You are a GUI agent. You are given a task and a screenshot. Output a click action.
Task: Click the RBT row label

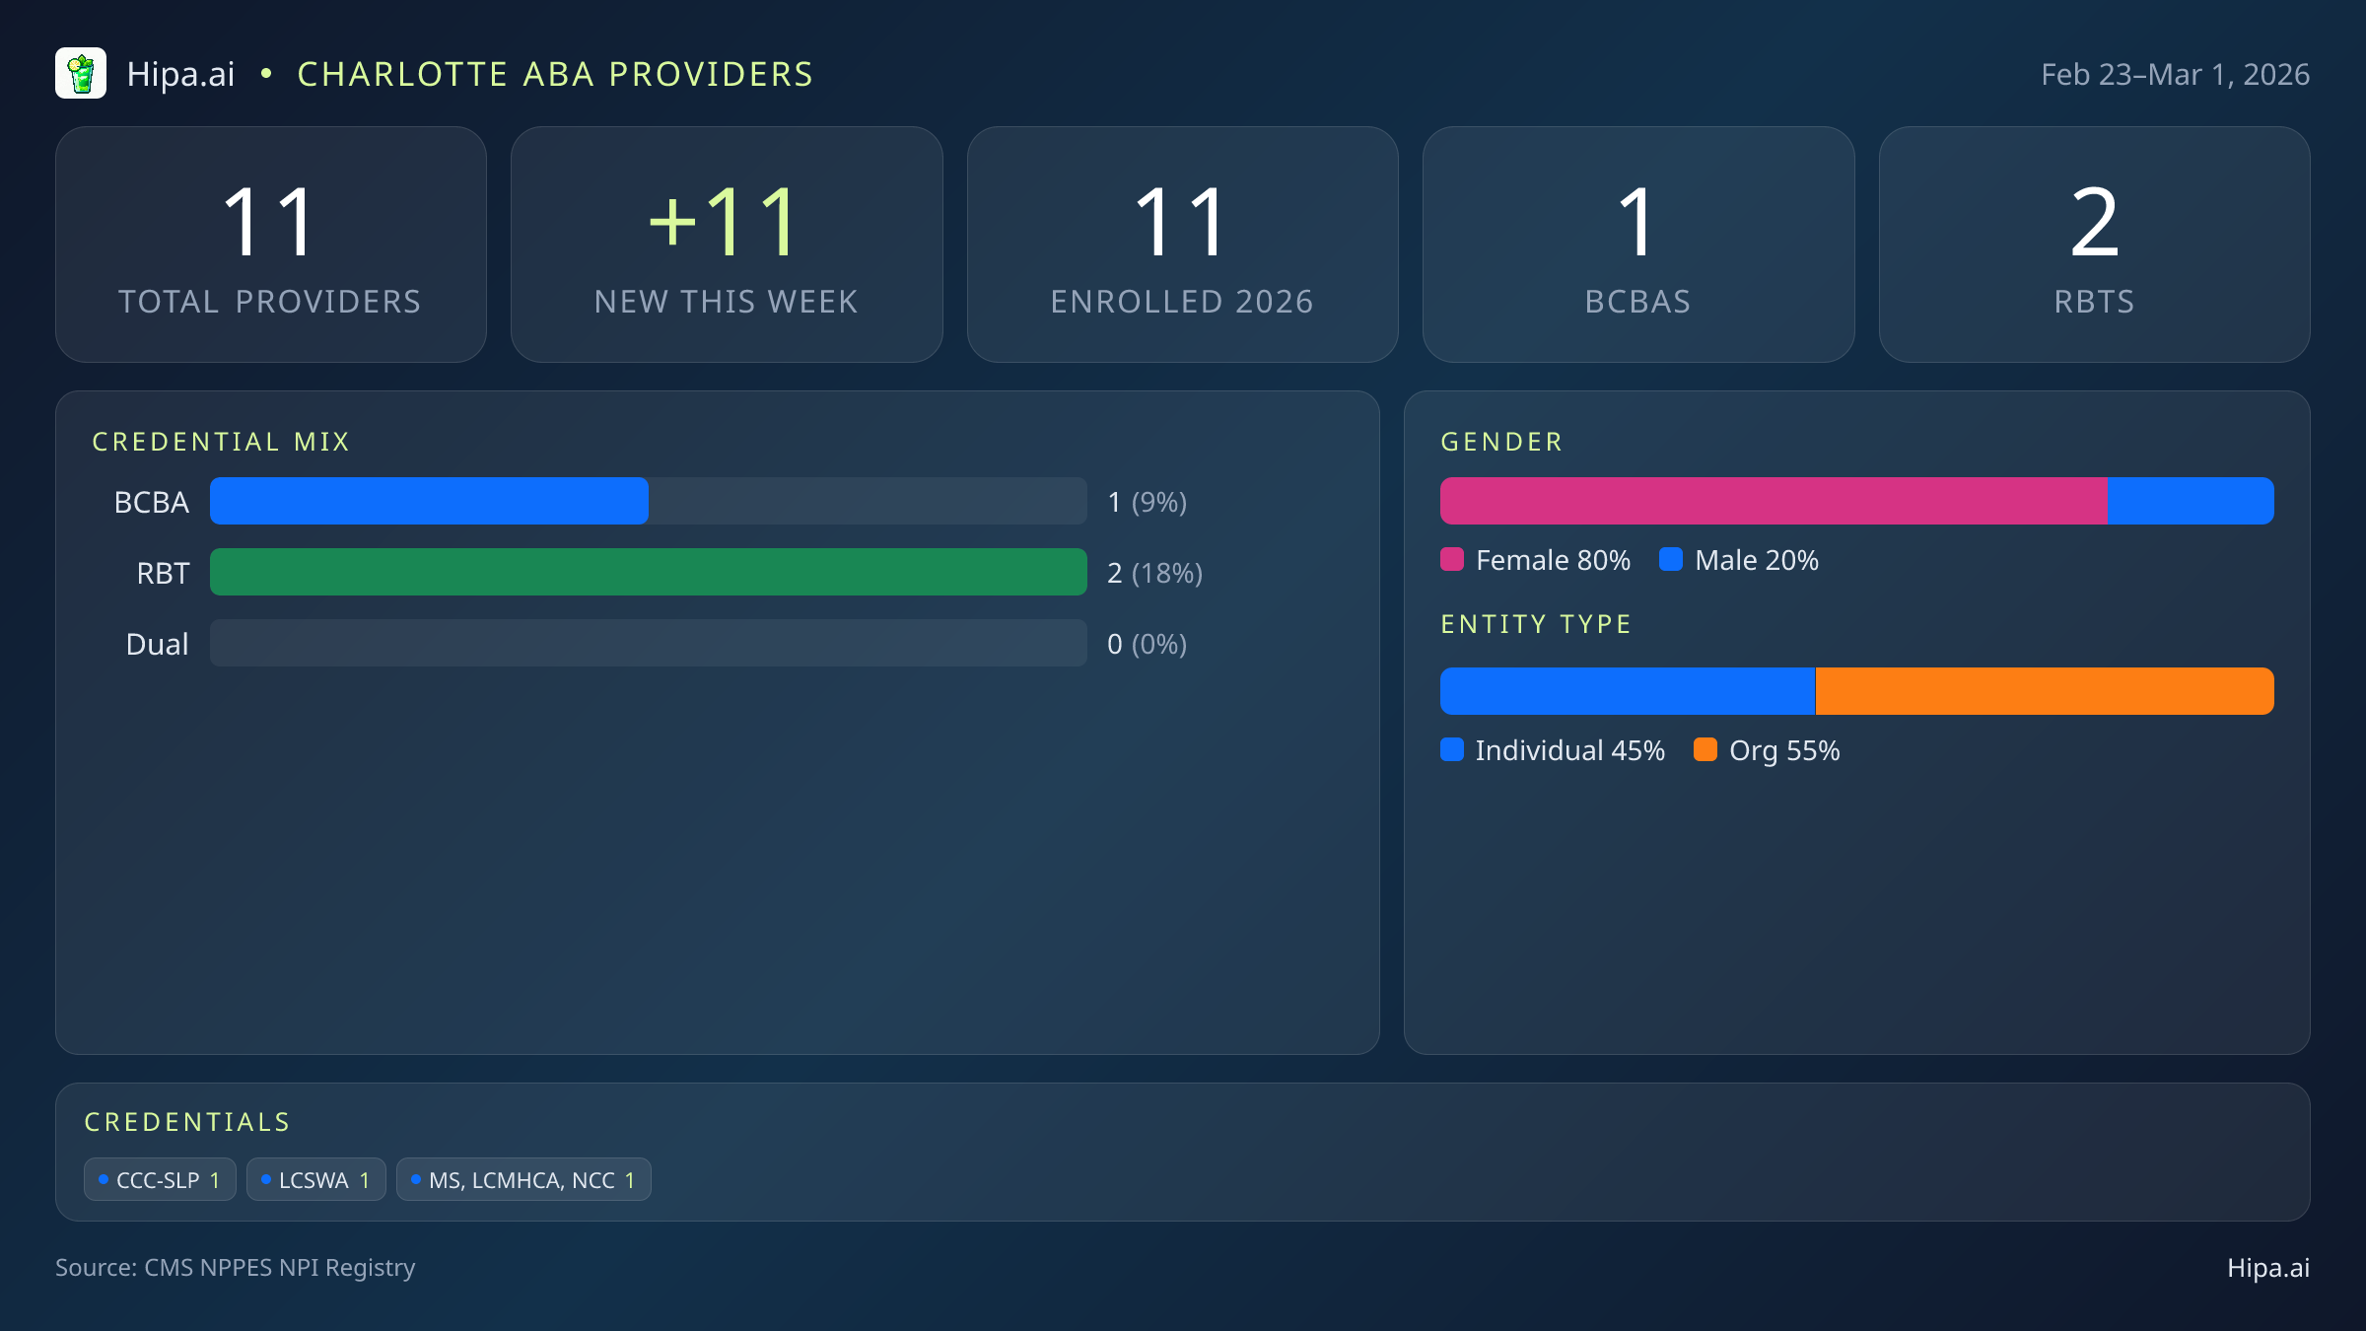click(x=163, y=573)
